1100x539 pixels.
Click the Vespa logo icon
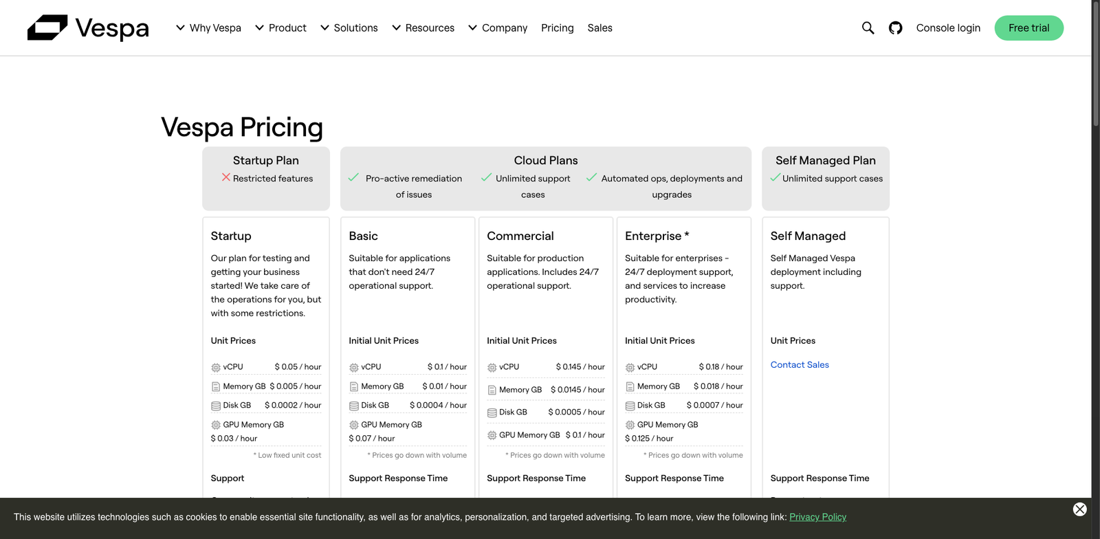click(47, 28)
